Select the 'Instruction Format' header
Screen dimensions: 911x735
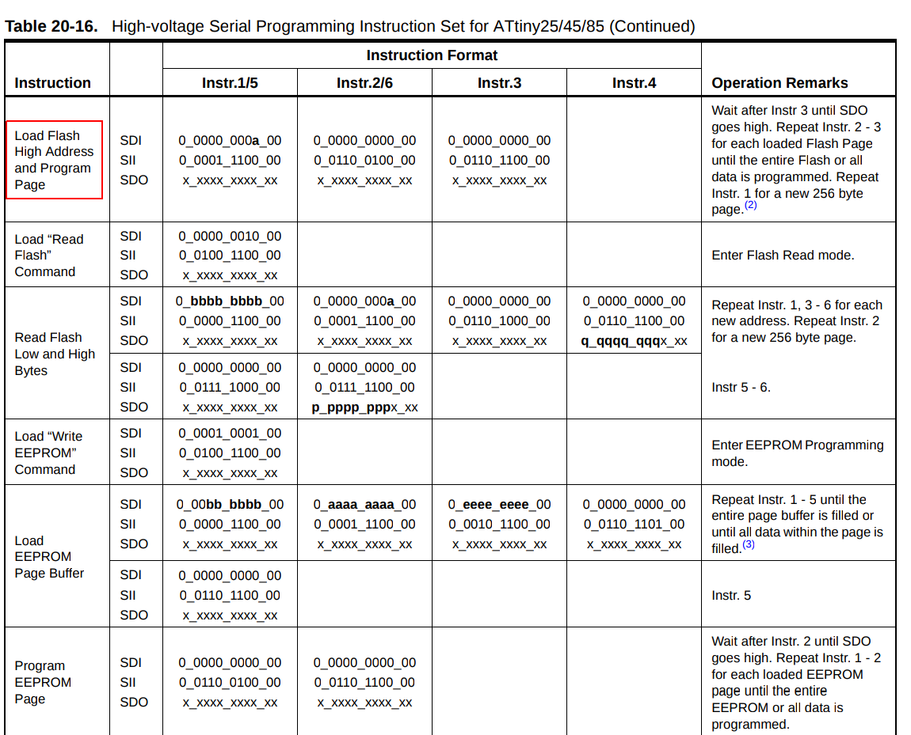(432, 55)
